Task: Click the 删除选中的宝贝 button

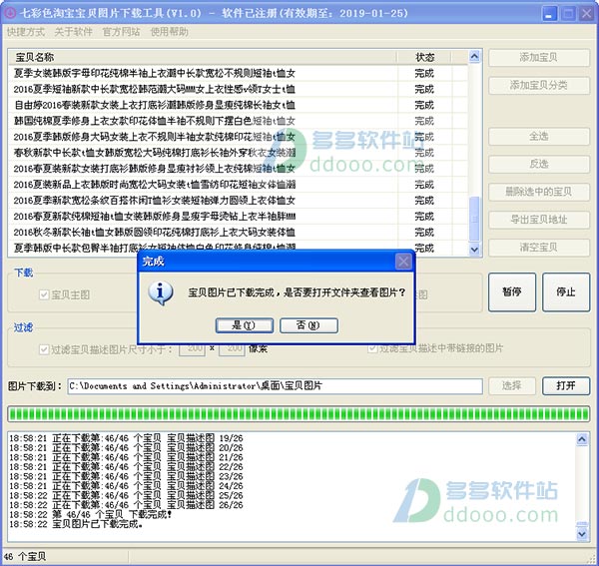Action: [539, 192]
